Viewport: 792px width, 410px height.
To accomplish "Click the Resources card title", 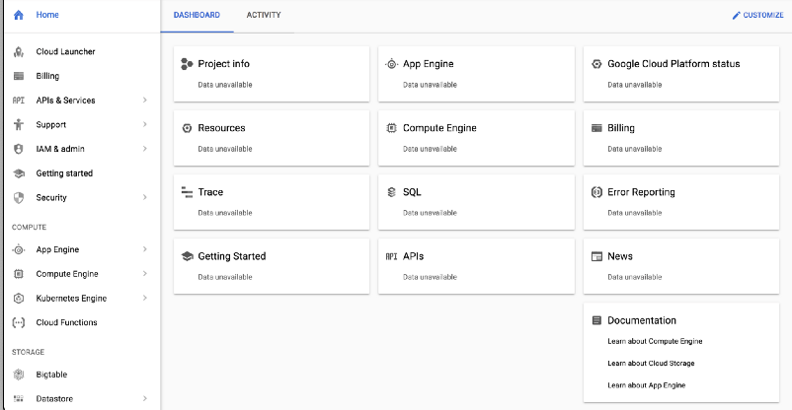I will click(221, 128).
